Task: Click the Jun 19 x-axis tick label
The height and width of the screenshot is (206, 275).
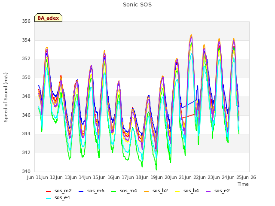Action: (149, 177)
